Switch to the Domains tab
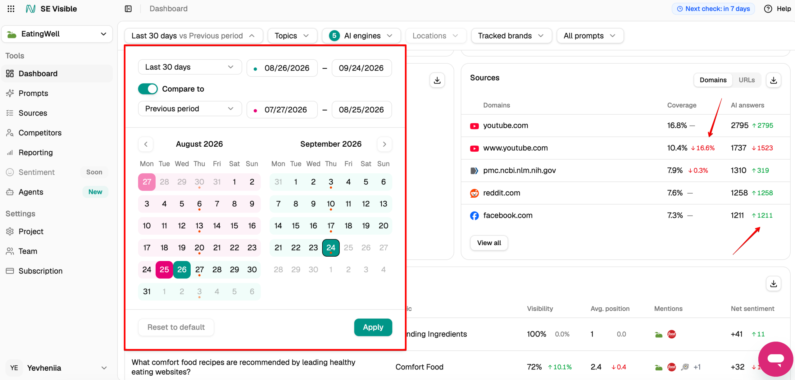The image size is (795, 380). pyautogui.click(x=713, y=80)
